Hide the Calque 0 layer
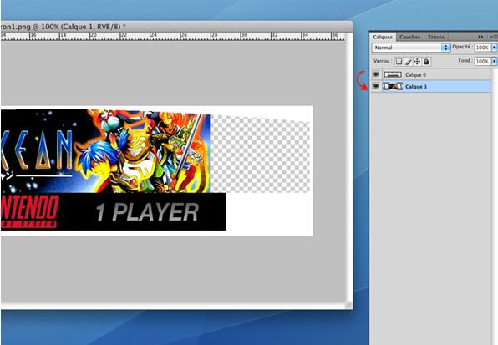 point(376,74)
